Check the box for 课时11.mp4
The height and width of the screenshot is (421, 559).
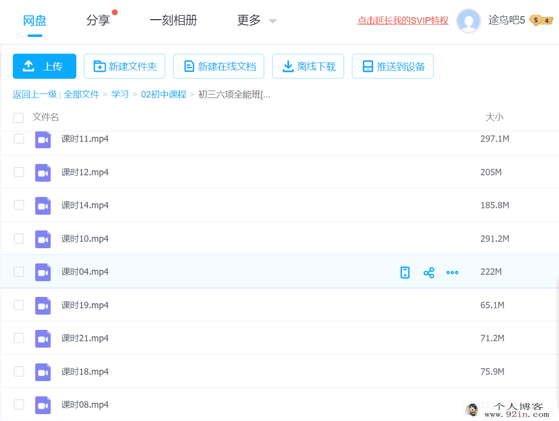coord(19,139)
